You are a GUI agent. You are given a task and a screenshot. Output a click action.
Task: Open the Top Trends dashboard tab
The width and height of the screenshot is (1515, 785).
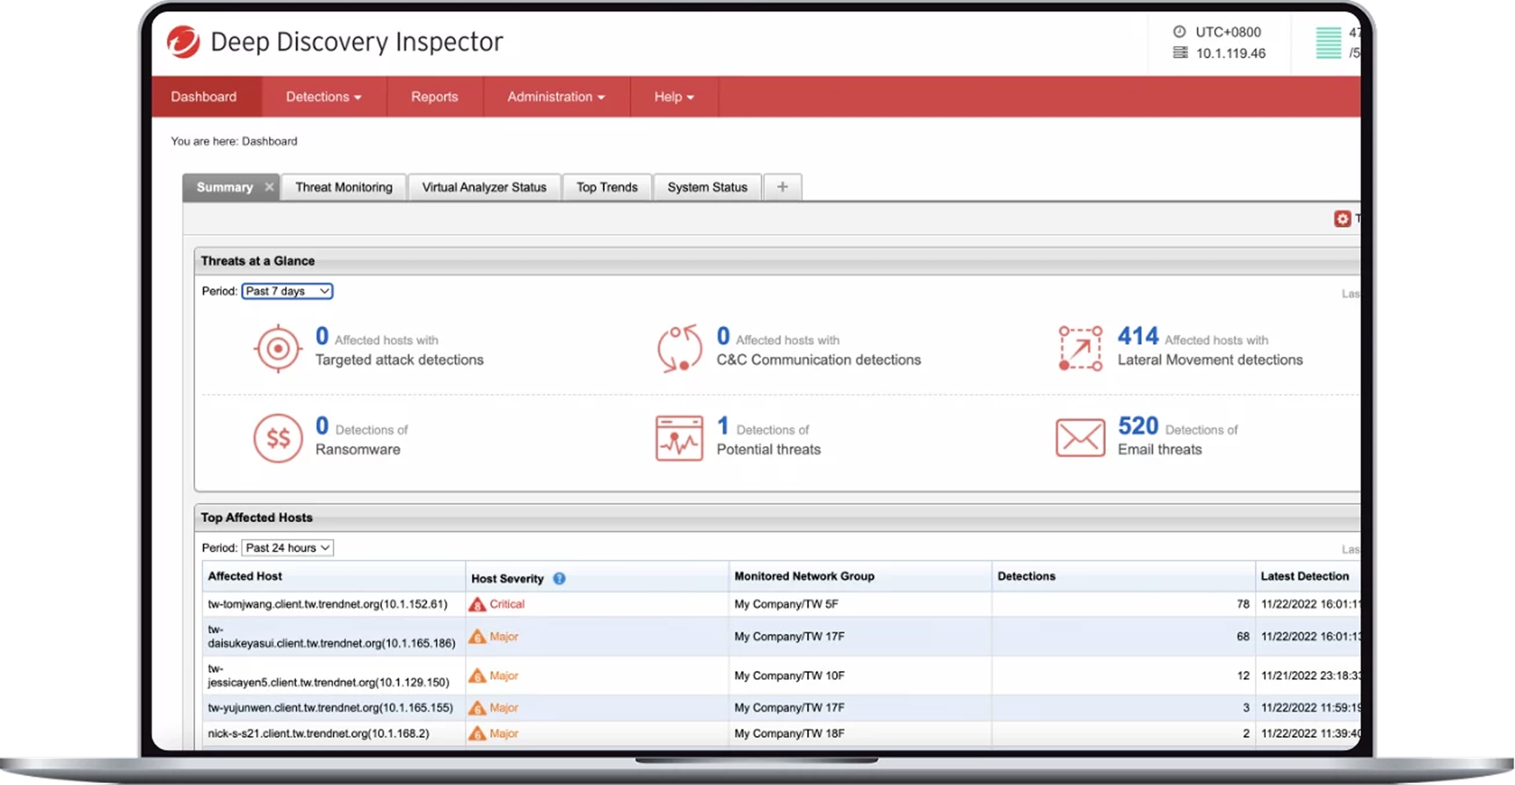(x=608, y=187)
